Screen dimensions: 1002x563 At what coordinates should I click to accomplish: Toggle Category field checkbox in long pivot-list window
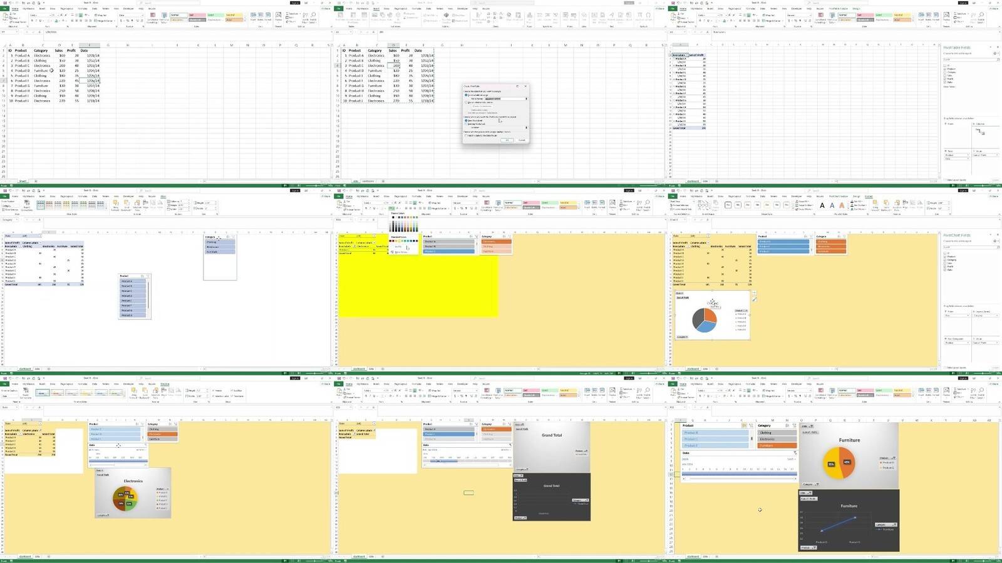point(944,72)
